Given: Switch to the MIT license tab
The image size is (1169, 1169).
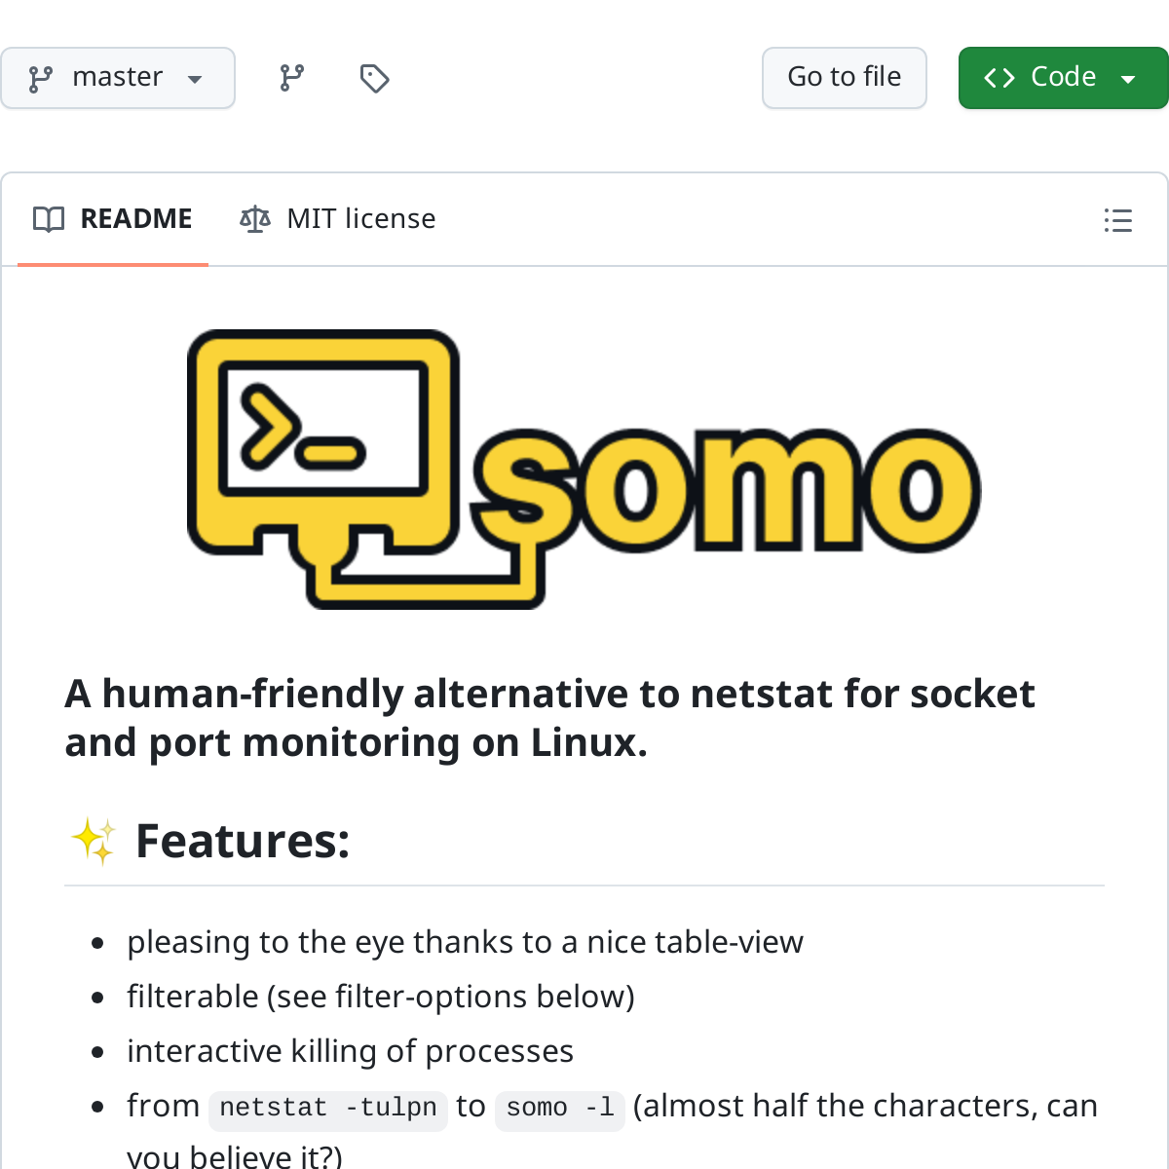Looking at the screenshot, I should pyautogui.click(x=360, y=219).
